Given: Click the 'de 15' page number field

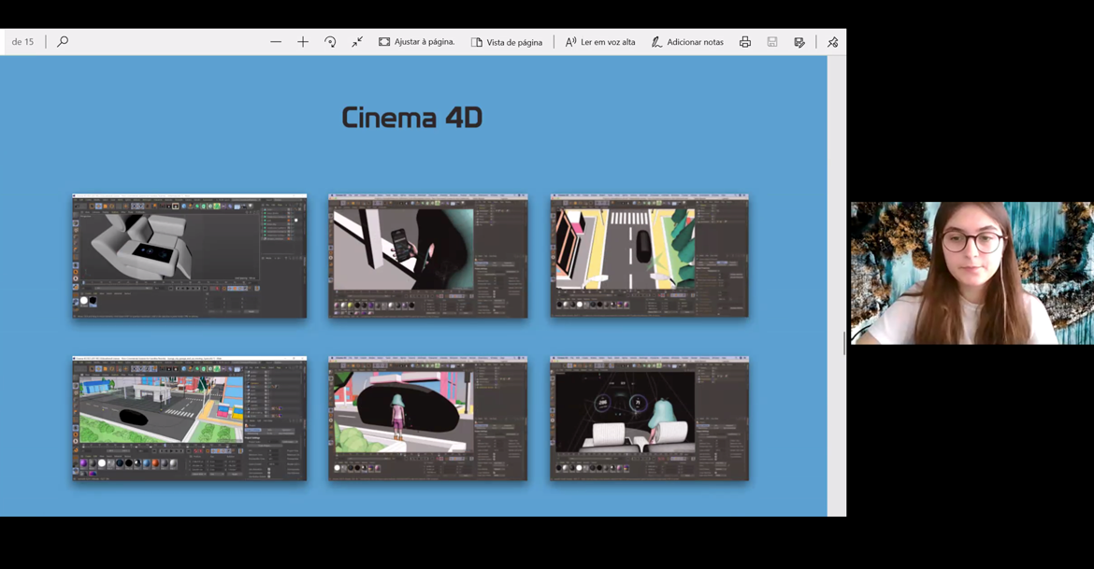Looking at the screenshot, I should [22, 42].
